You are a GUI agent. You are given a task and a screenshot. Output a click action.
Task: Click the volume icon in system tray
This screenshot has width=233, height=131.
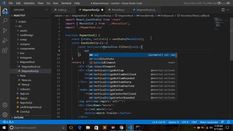coord(211,128)
